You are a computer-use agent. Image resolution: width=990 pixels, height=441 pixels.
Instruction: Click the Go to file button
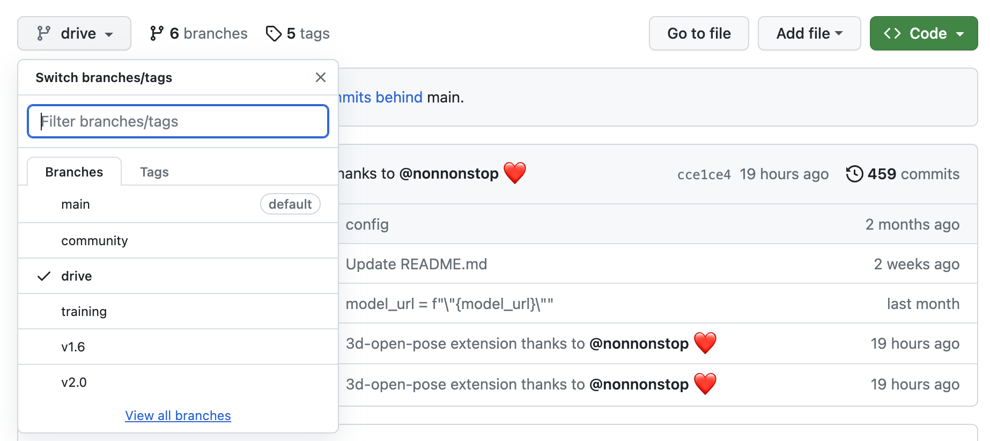coord(699,33)
